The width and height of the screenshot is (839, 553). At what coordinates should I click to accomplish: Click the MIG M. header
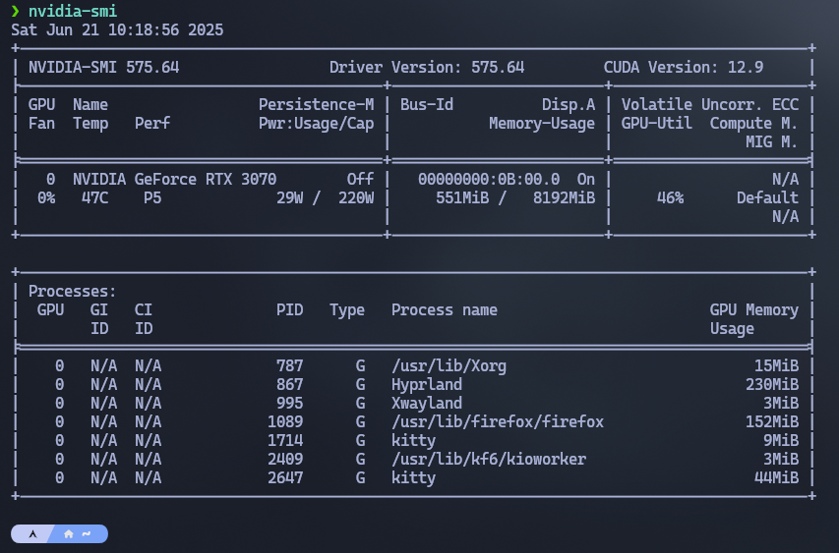click(x=771, y=142)
